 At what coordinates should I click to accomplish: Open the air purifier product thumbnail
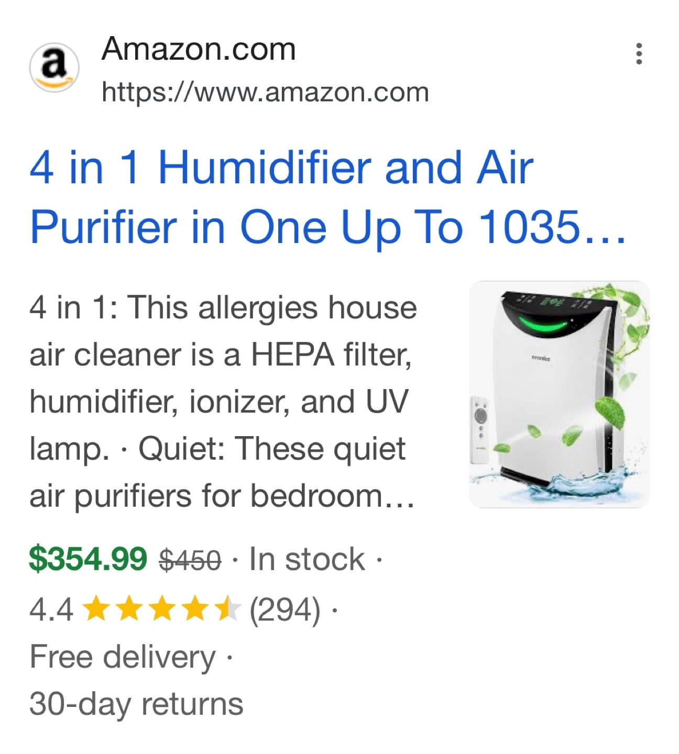[x=559, y=394]
